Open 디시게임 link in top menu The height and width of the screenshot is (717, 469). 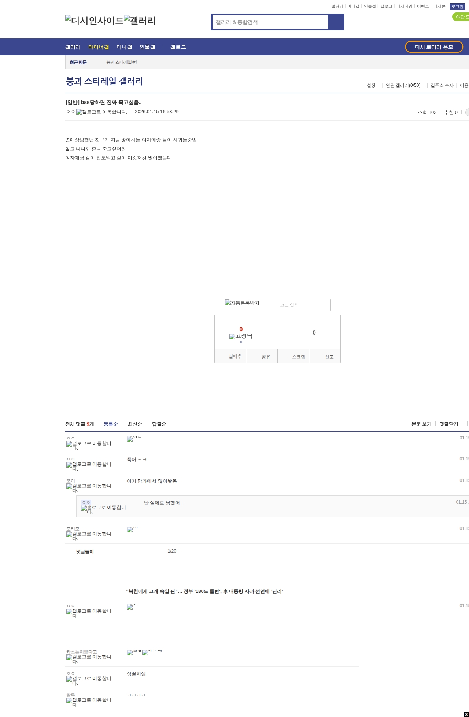click(405, 6)
